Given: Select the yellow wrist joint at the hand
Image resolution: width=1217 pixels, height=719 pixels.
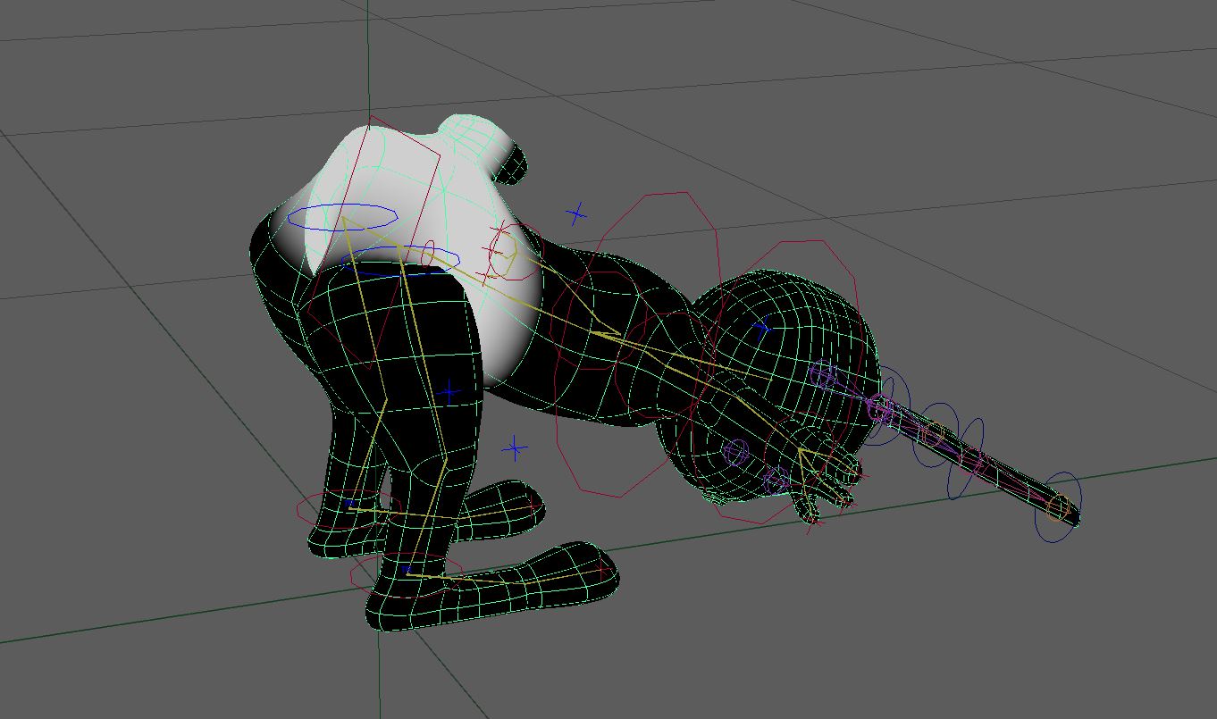Looking at the screenshot, I should (x=802, y=450).
